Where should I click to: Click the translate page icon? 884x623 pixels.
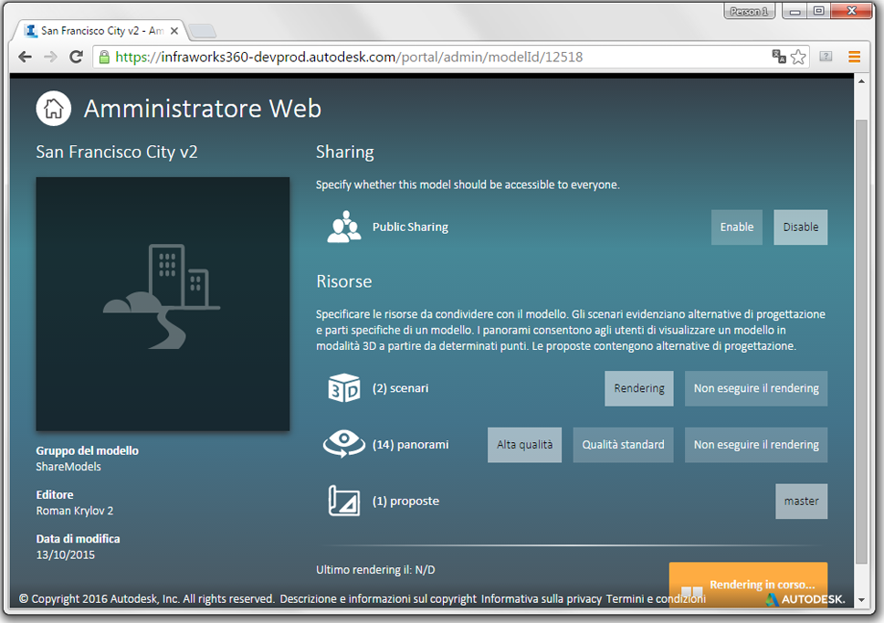pyautogui.click(x=779, y=57)
